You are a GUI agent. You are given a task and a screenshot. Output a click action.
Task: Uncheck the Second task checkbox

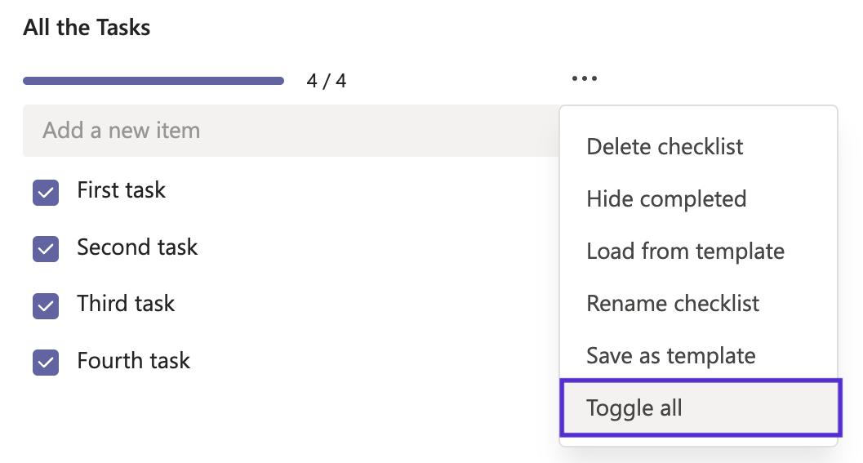(46, 249)
